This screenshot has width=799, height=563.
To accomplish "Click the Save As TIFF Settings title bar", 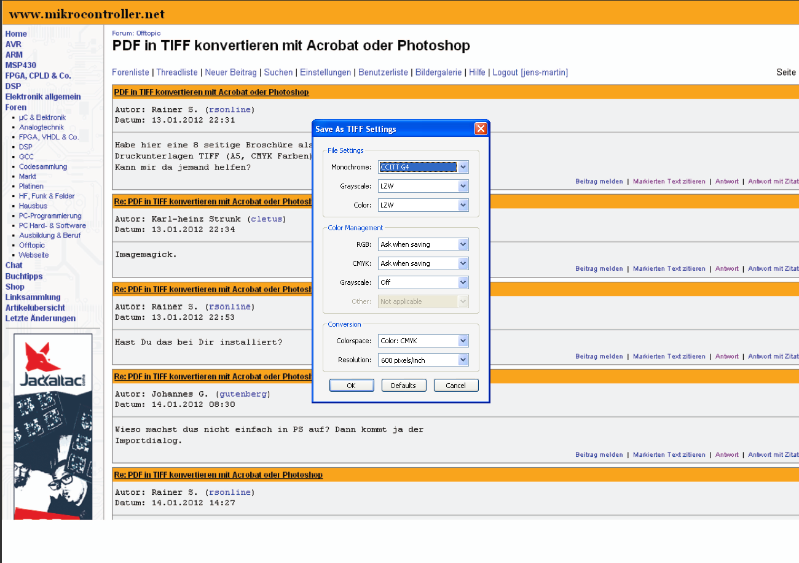I will pyautogui.click(x=393, y=129).
